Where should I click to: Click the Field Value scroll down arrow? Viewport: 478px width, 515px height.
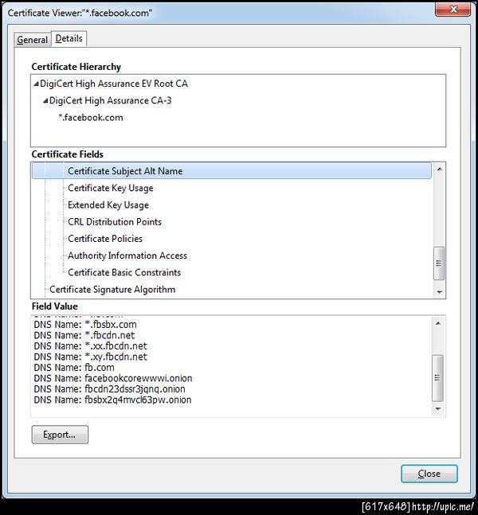click(x=438, y=409)
